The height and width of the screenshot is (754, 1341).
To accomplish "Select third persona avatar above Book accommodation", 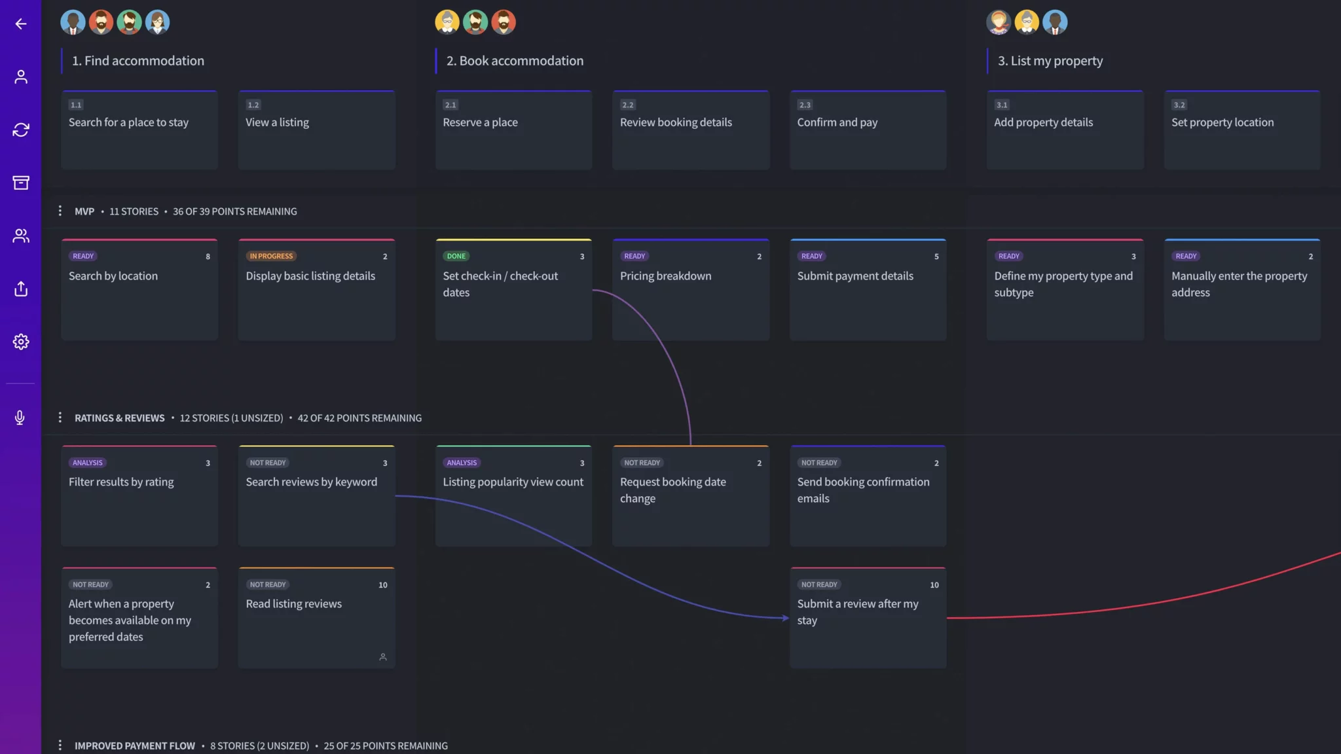I will coord(504,22).
